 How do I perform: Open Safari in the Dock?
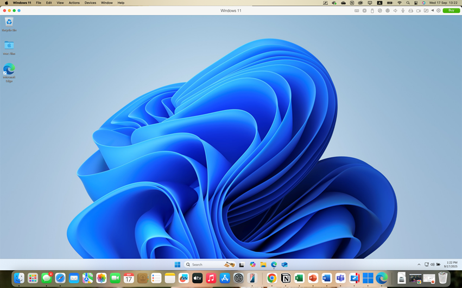pos(60,278)
